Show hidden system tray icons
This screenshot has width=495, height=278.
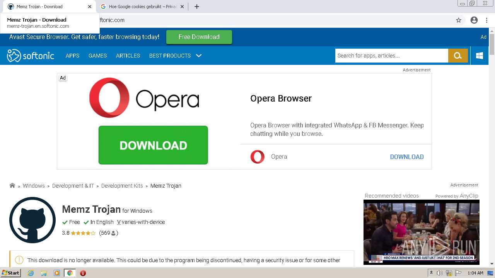[x=431, y=273]
